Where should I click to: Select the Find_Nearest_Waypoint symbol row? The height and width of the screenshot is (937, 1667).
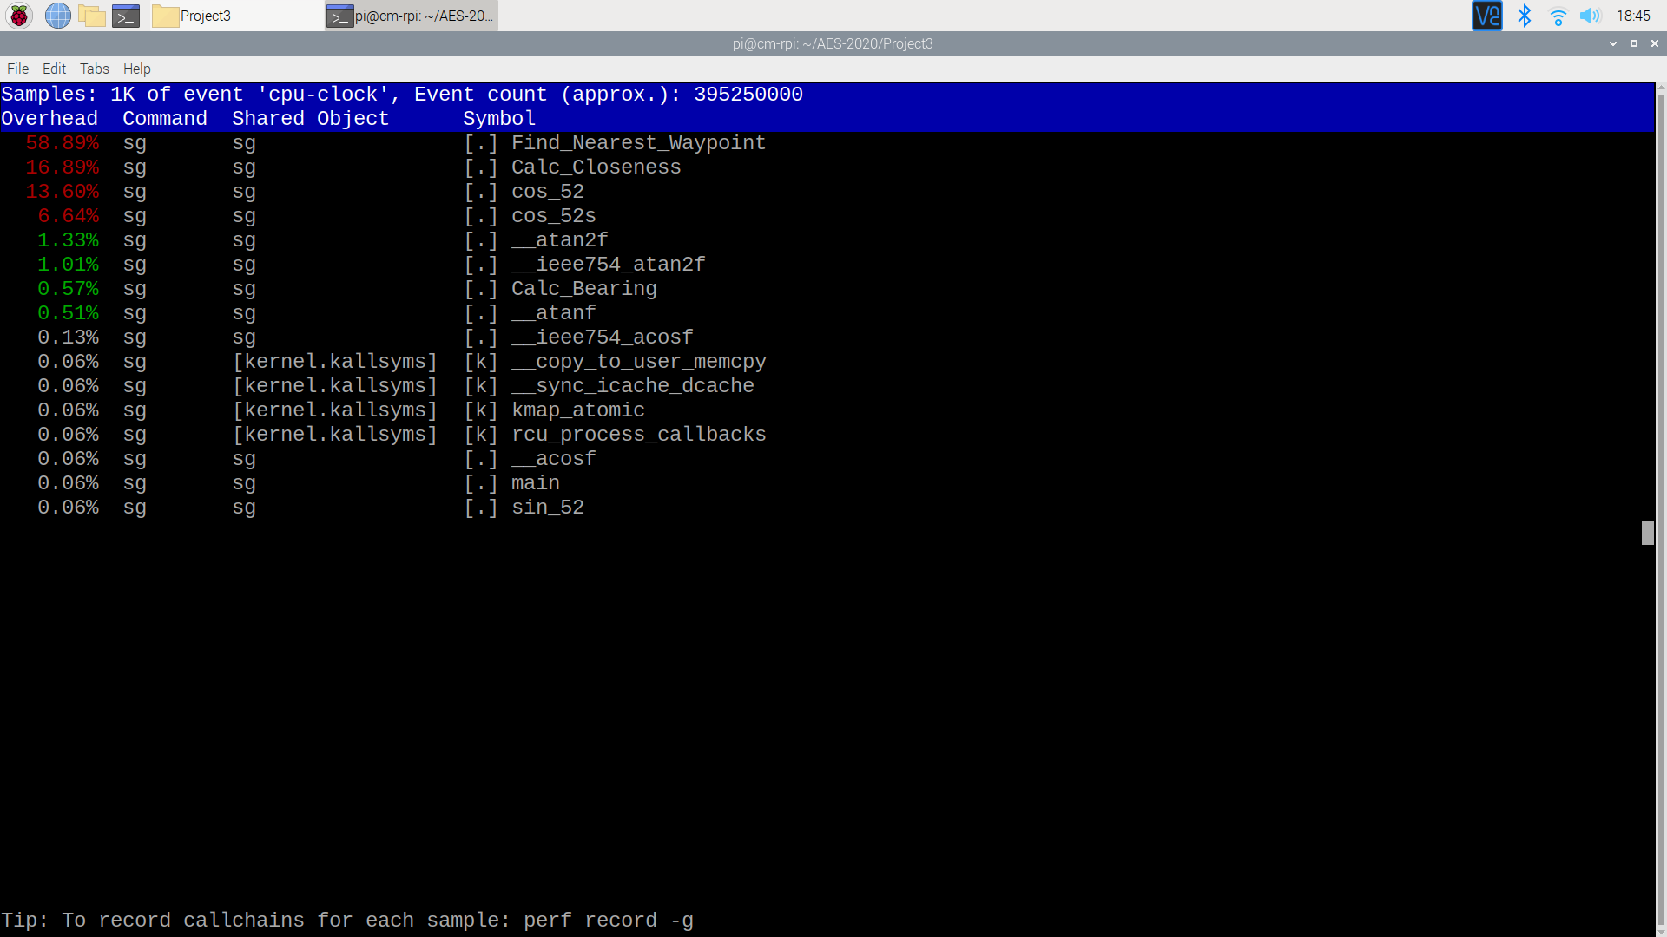pyautogui.click(x=638, y=143)
